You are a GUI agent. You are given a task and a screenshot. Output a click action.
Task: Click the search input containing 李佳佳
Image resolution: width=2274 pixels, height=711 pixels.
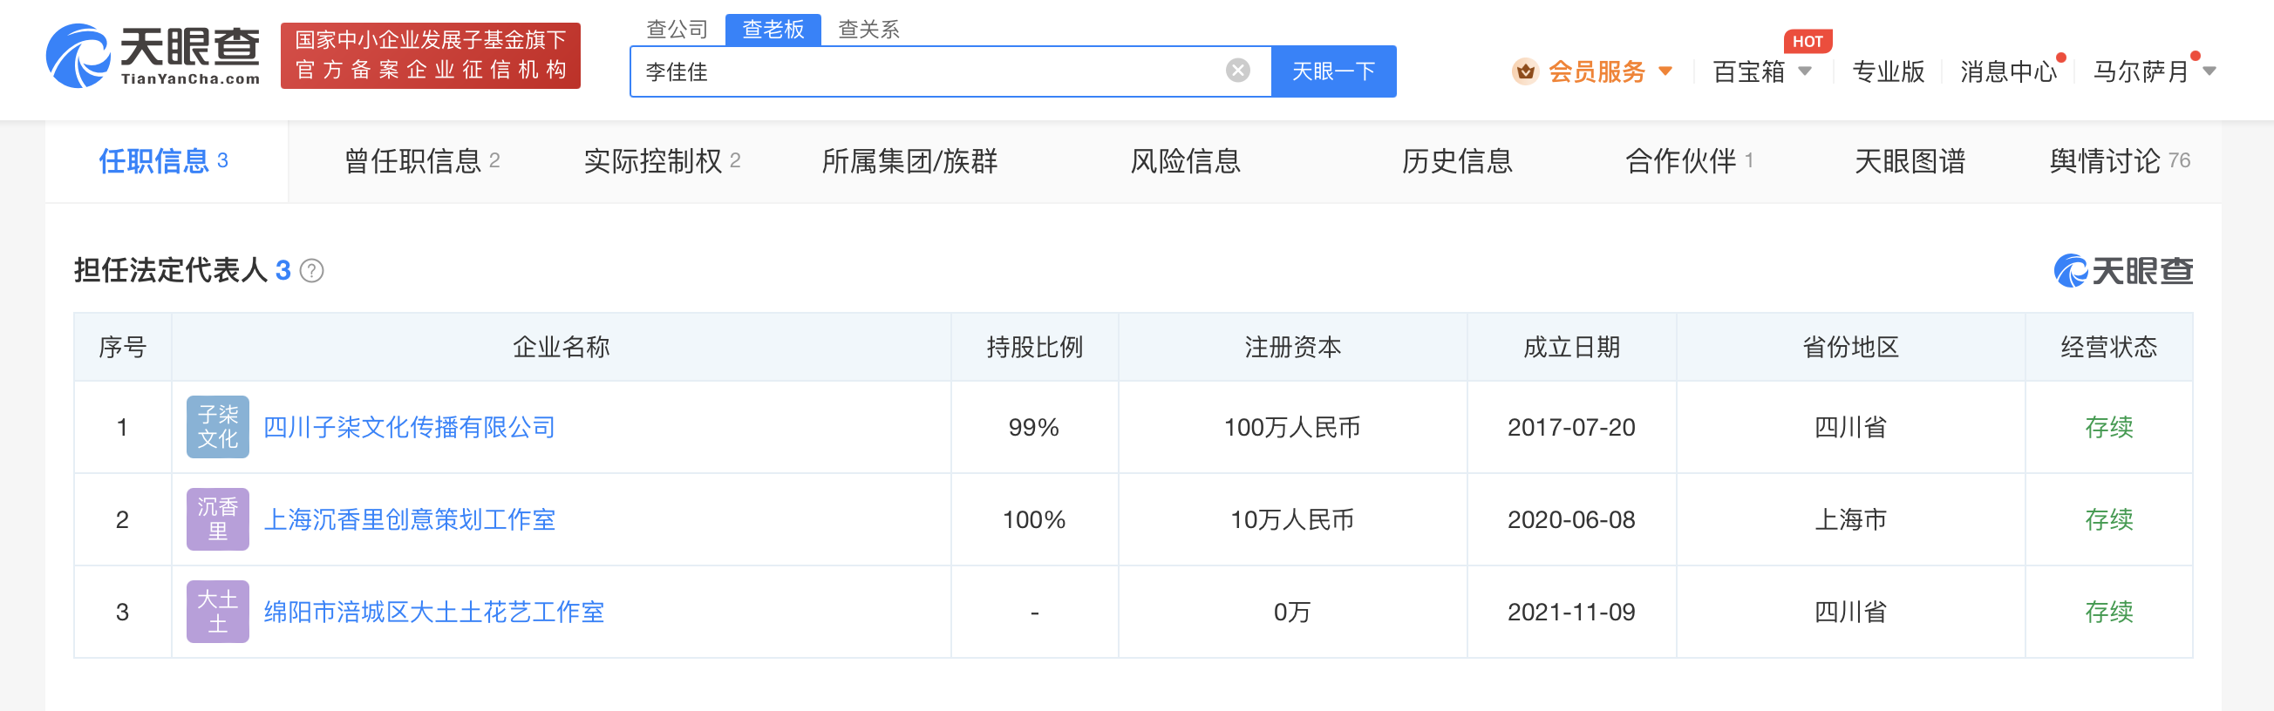point(927,71)
